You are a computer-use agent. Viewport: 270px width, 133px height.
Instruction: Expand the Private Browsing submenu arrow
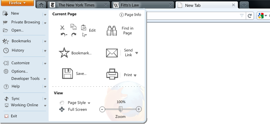pyautogui.click(x=45, y=23)
